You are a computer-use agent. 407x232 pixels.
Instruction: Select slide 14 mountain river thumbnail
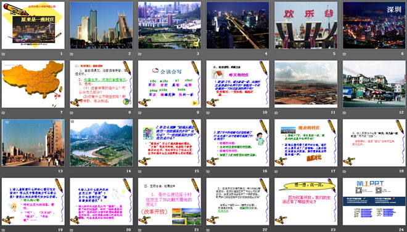pyautogui.click(x=101, y=143)
